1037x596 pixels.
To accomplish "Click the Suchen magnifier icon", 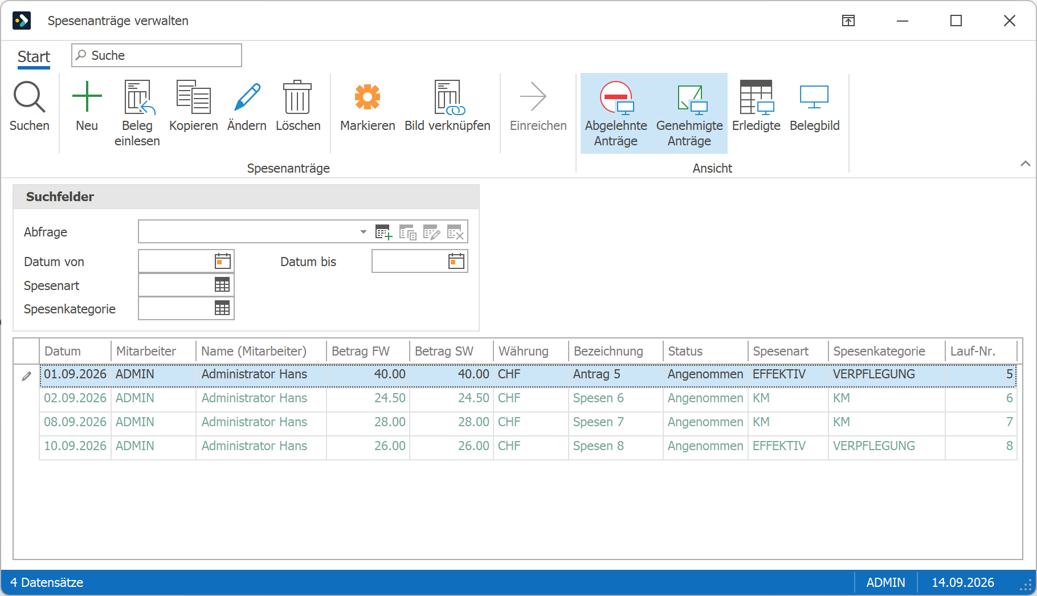I will pyautogui.click(x=29, y=97).
